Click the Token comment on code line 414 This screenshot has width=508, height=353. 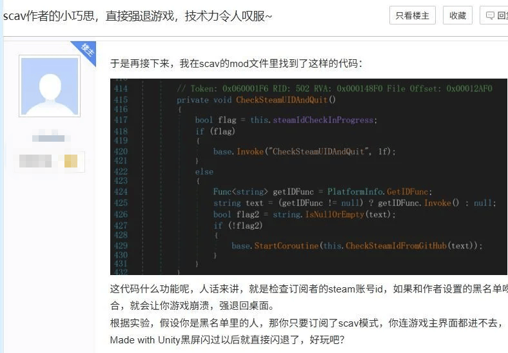click(x=334, y=88)
